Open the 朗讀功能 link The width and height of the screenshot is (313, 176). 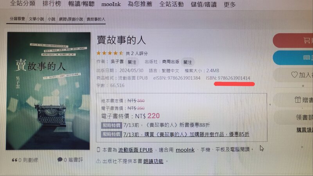153,161
